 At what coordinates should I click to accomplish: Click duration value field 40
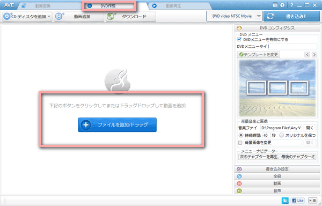(266, 135)
